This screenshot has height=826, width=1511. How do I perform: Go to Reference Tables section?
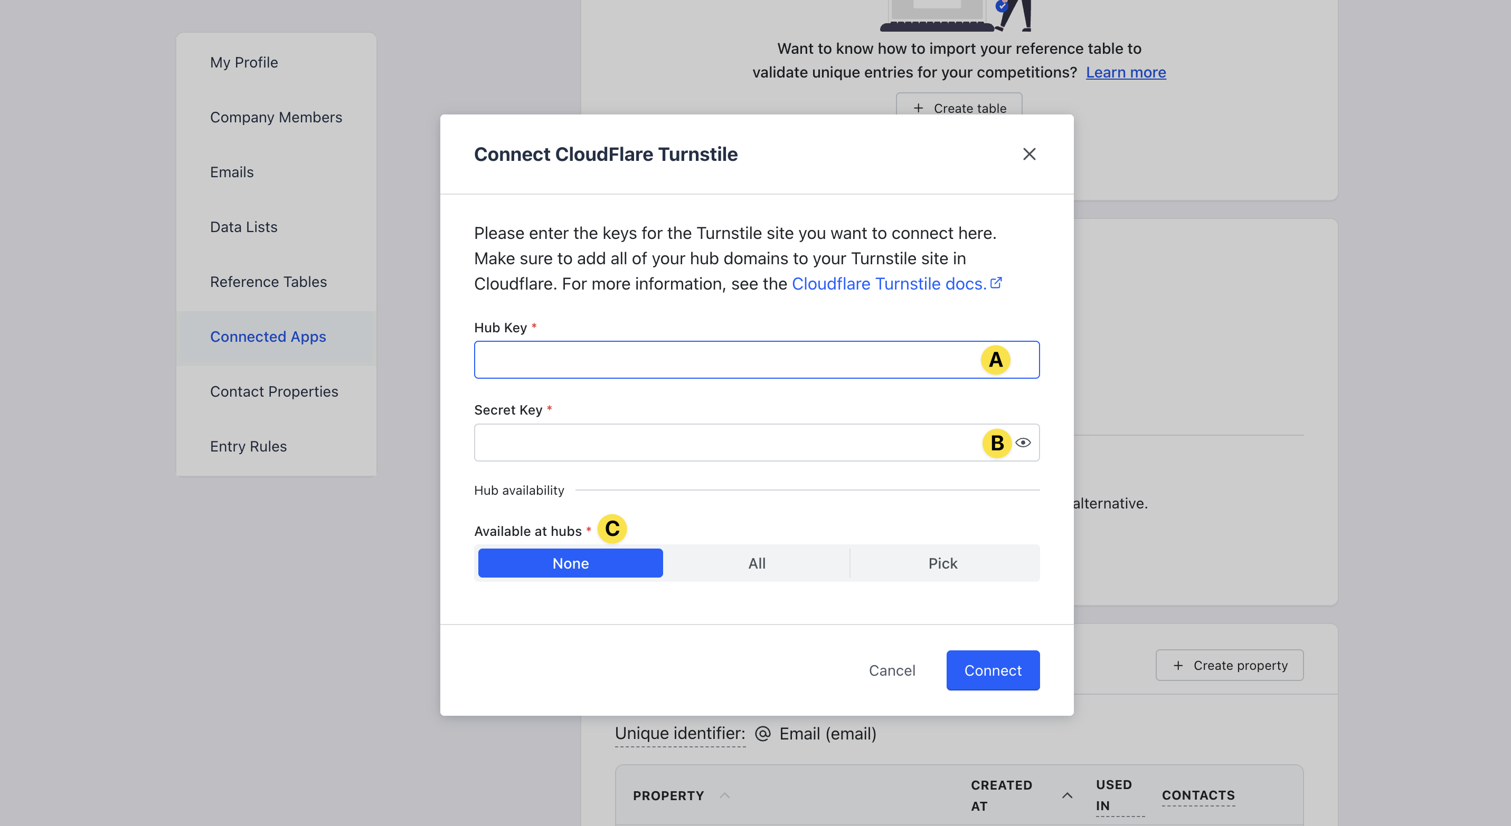[269, 282]
